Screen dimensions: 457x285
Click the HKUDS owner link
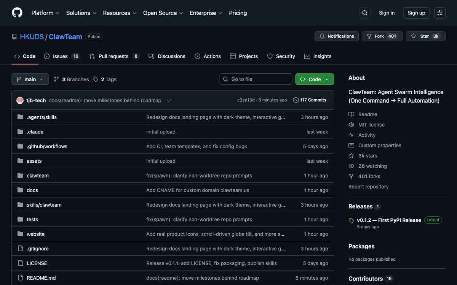[32, 37]
